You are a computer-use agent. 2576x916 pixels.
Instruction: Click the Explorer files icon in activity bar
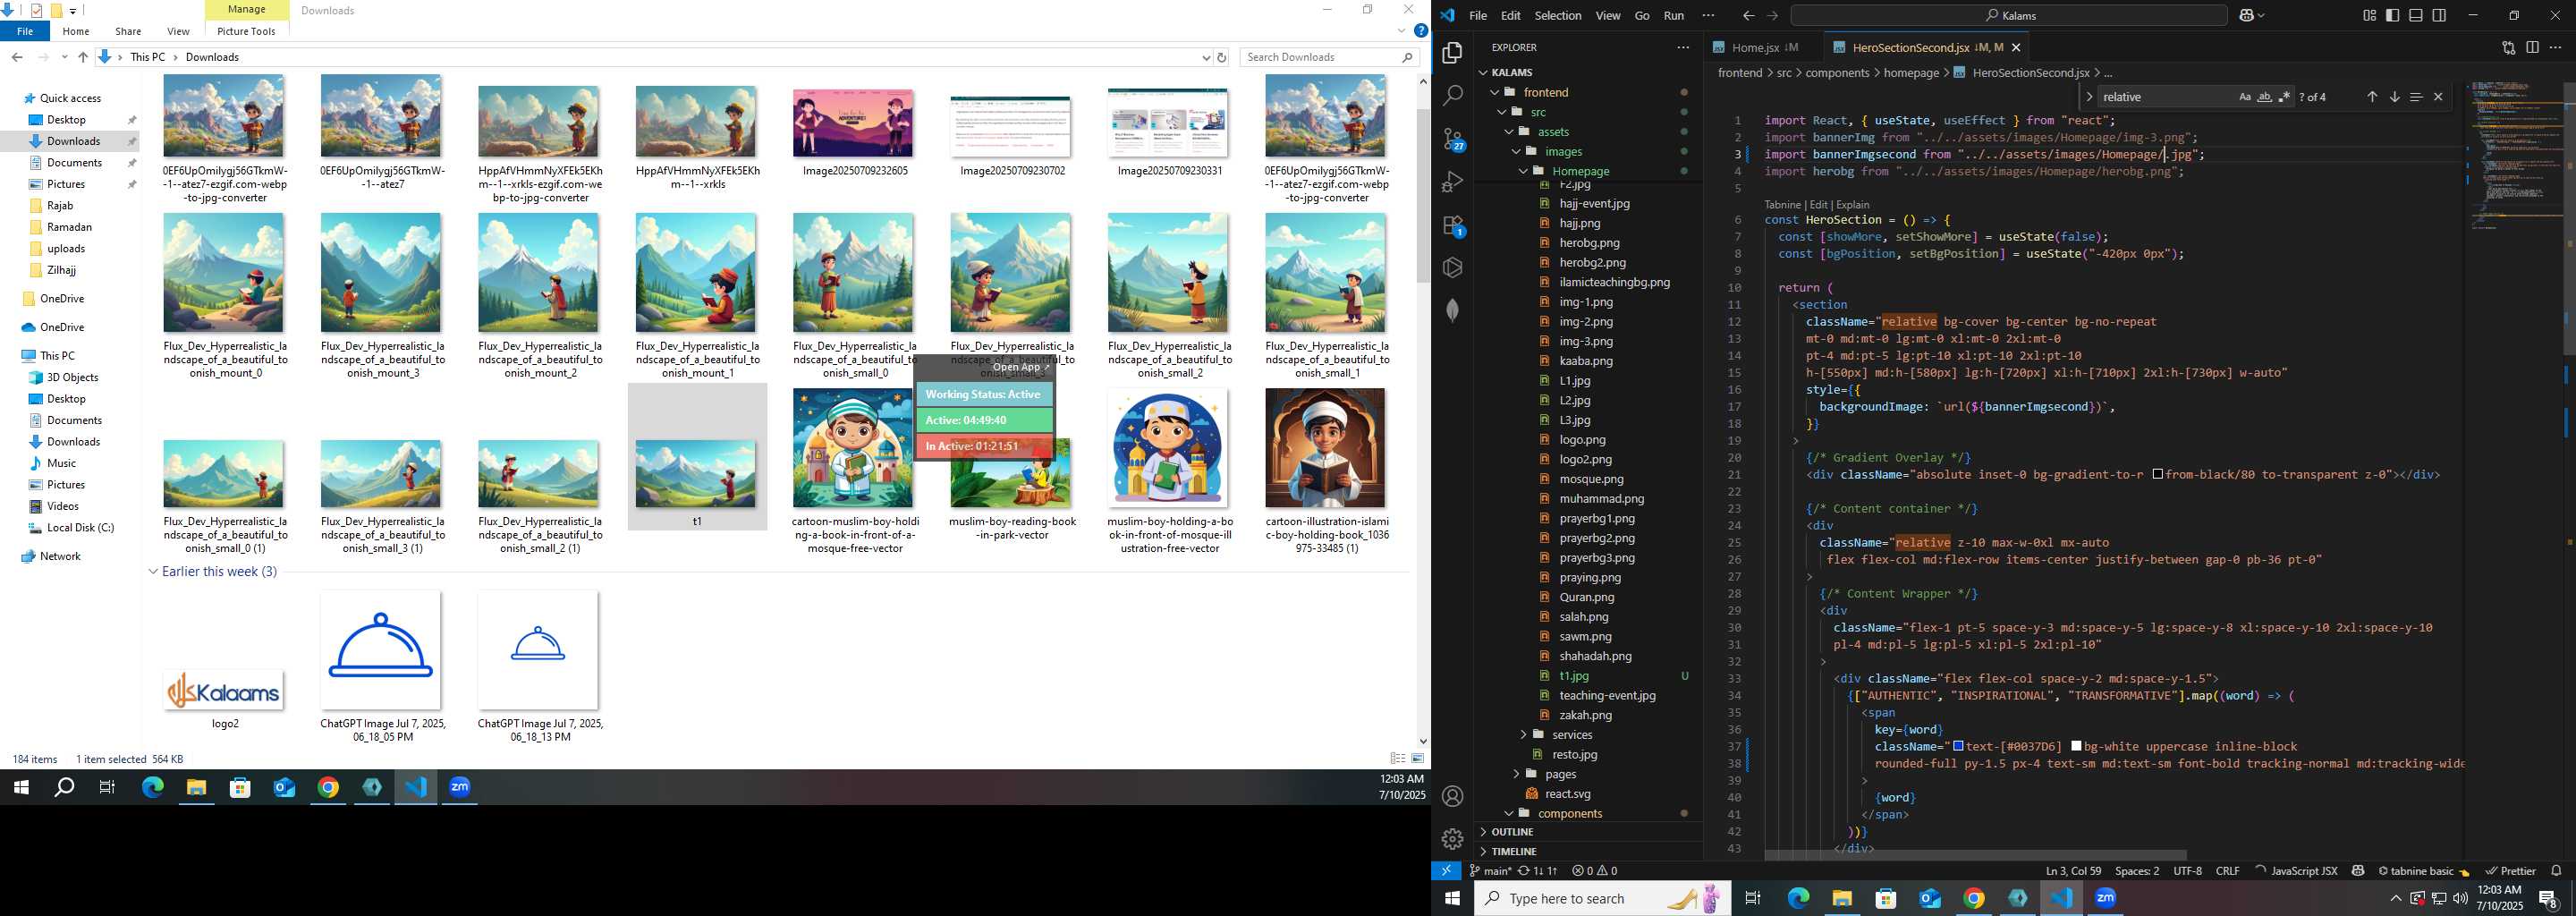point(1453,52)
